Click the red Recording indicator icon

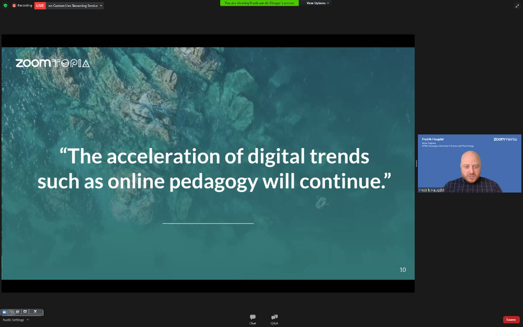point(14,5)
